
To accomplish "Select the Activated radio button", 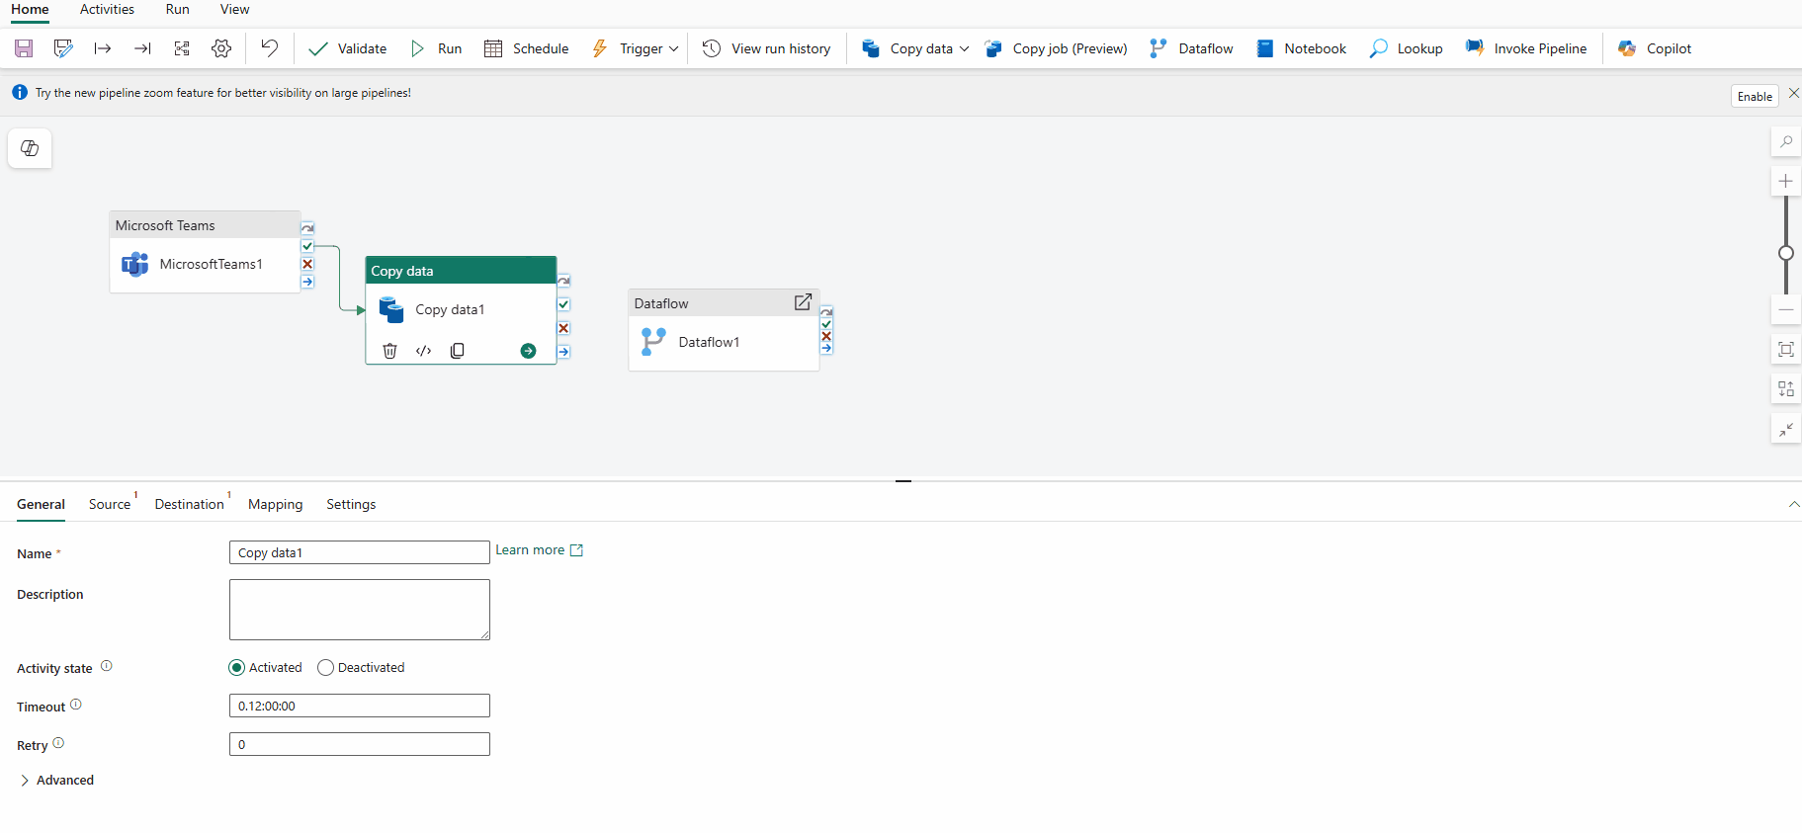I will point(237,668).
